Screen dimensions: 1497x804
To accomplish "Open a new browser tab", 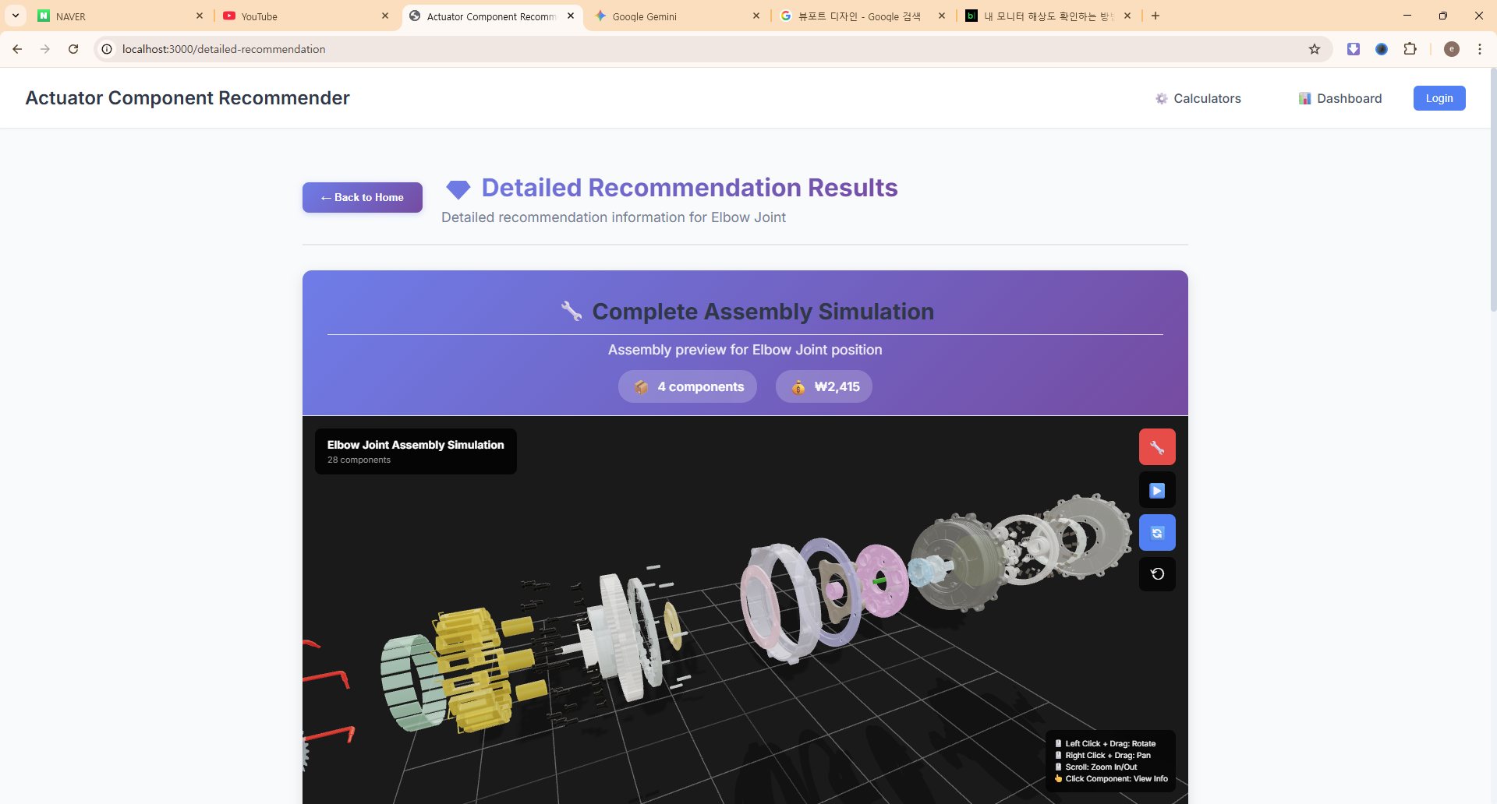I will [1155, 16].
